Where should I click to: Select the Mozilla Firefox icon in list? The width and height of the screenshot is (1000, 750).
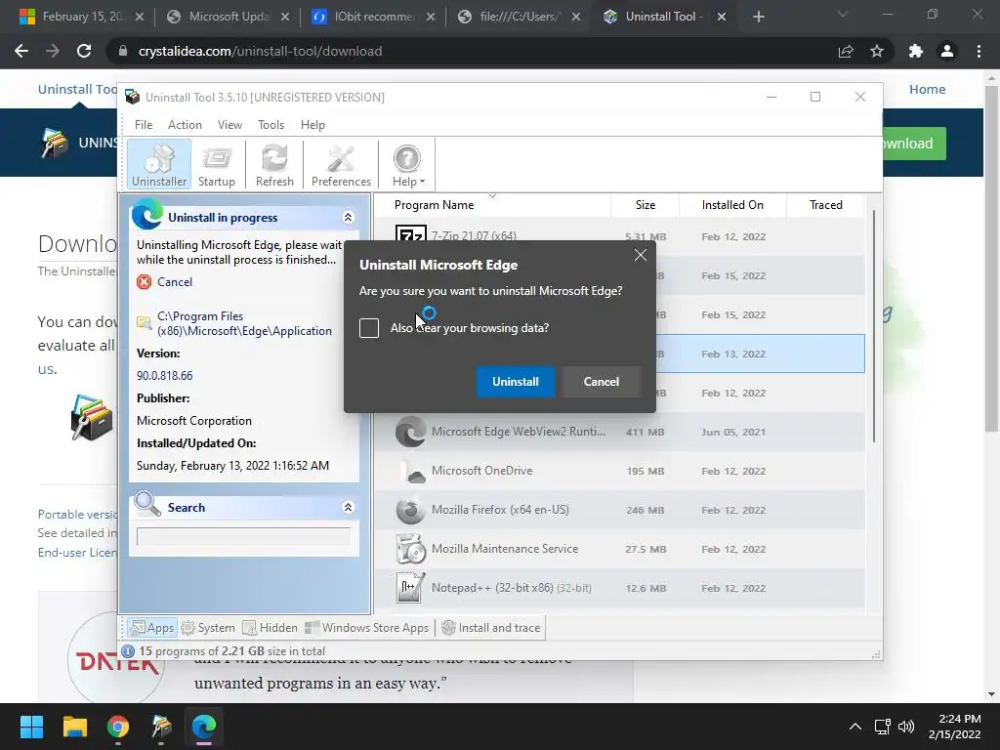[411, 510]
